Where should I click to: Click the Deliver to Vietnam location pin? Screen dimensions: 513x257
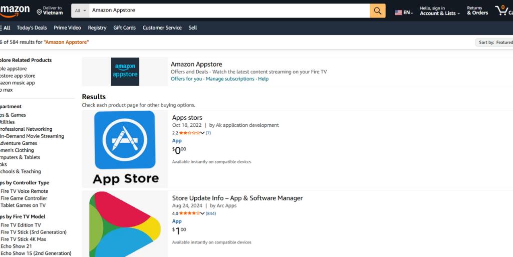40,11
